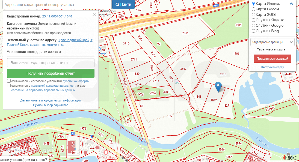Click the Yandex logo on the map

point(289,157)
